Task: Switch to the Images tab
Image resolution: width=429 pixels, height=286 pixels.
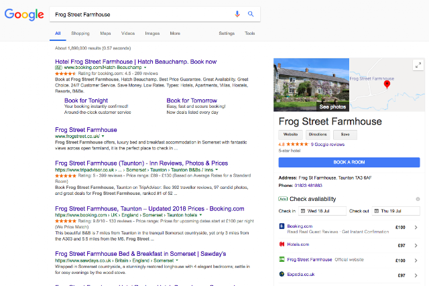Action: (x=152, y=33)
